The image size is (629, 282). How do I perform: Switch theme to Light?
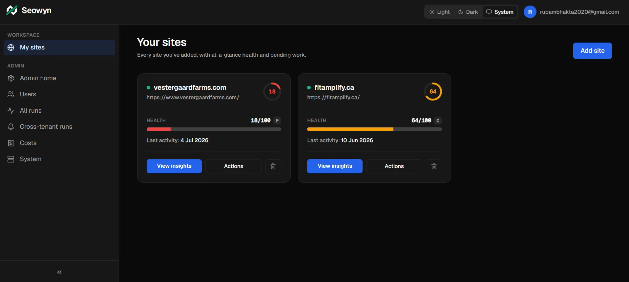coord(440,12)
